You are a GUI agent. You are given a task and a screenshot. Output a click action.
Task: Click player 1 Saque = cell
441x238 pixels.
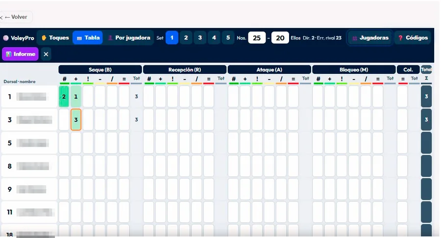(x=124, y=97)
